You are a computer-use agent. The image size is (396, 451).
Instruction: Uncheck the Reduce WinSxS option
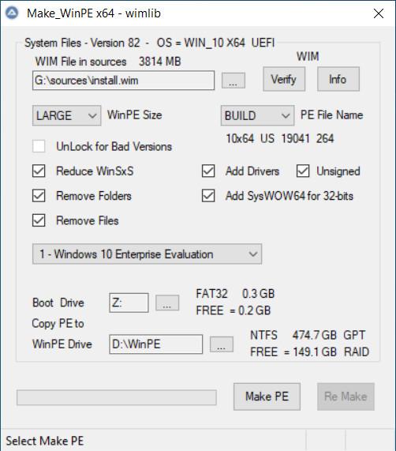point(39,171)
